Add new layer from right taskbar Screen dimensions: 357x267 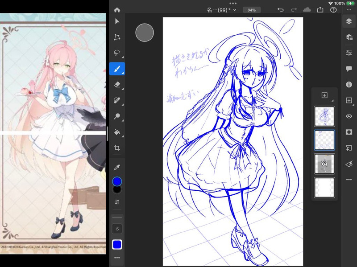coord(349,100)
